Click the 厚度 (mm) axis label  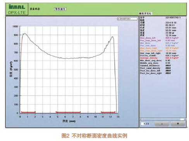(69, 121)
